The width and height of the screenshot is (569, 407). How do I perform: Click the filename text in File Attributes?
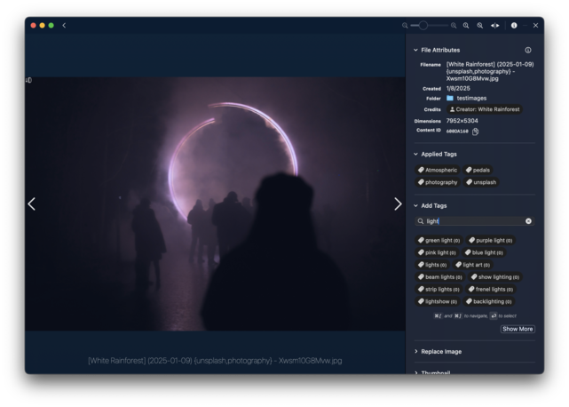[490, 71]
